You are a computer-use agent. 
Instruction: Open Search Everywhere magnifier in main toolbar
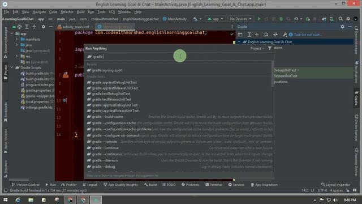click(341, 19)
